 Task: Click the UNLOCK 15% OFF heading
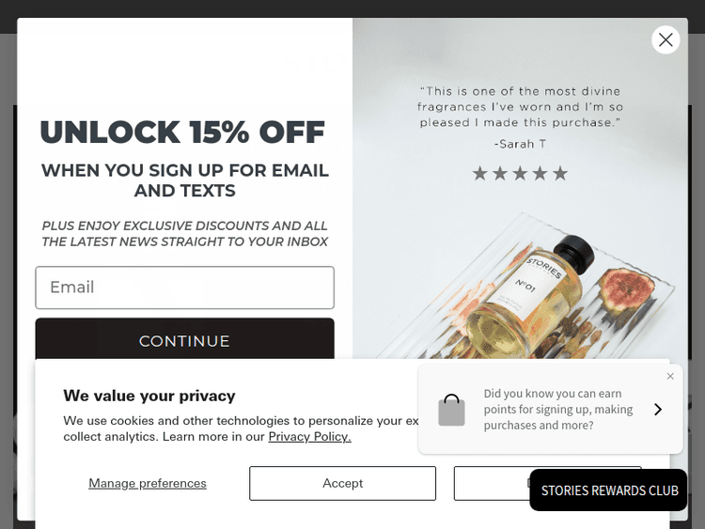[x=182, y=132]
